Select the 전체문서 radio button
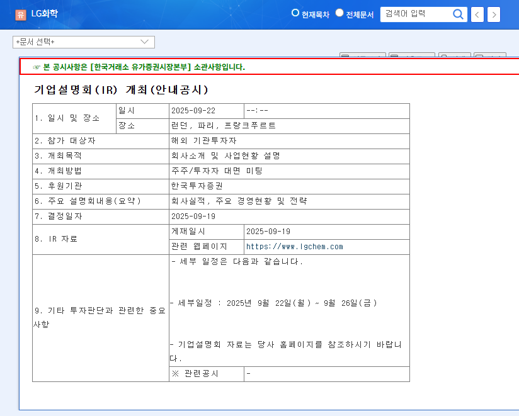 [339, 13]
